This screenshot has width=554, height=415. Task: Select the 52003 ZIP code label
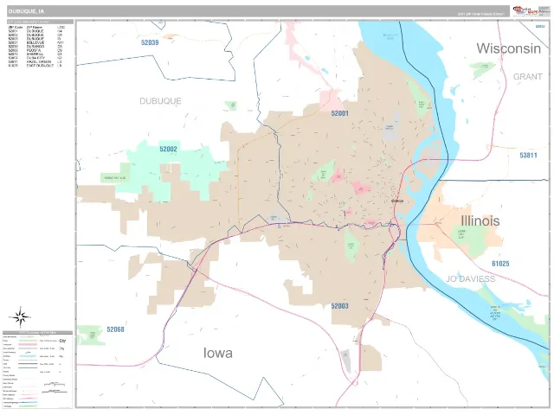[x=339, y=306]
